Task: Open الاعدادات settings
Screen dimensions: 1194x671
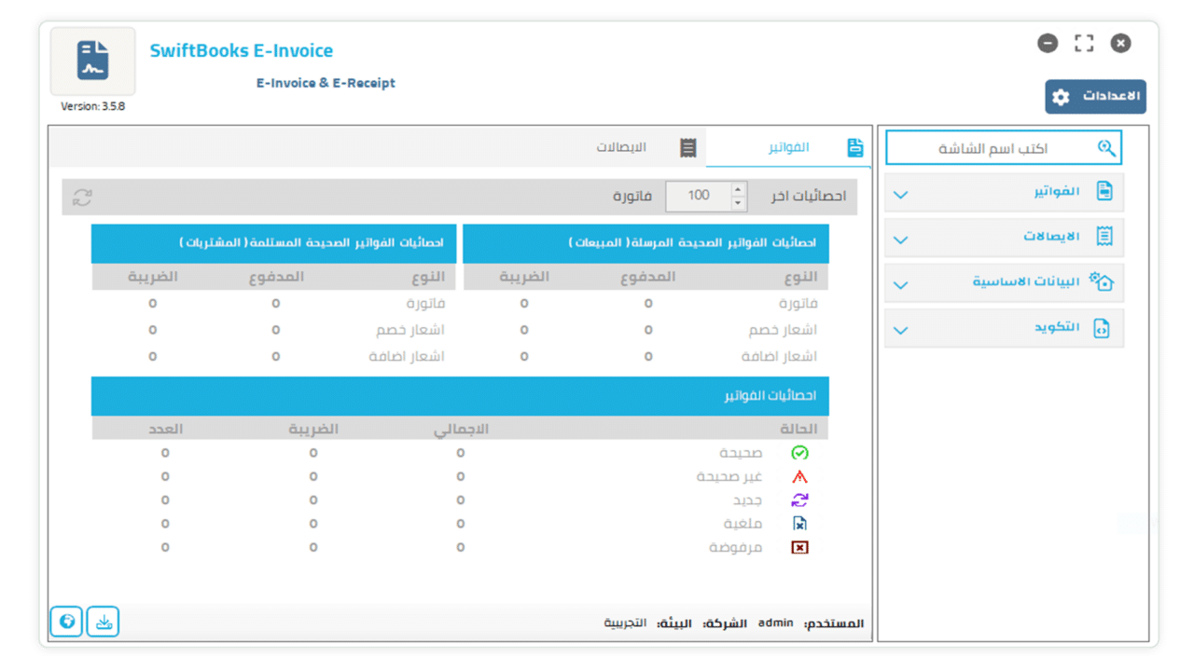Action: [1094, 96]
